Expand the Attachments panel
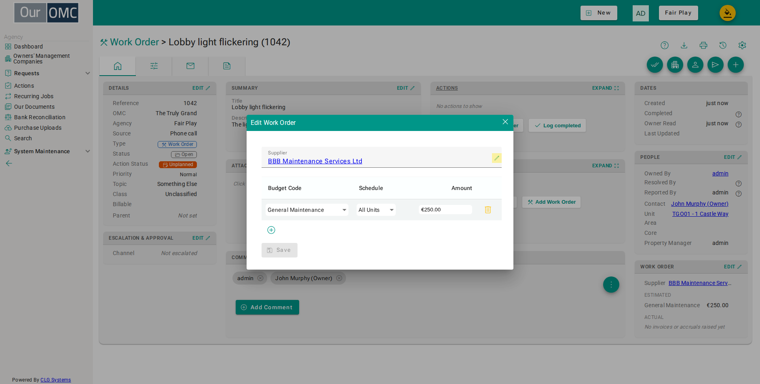The width and height of the screenshot is (760, 384). pyautogui.click(x=606, y=166)
